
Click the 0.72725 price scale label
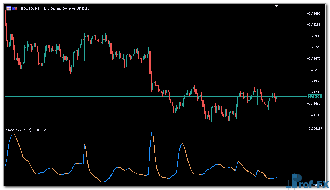click(x=315, y=47)
